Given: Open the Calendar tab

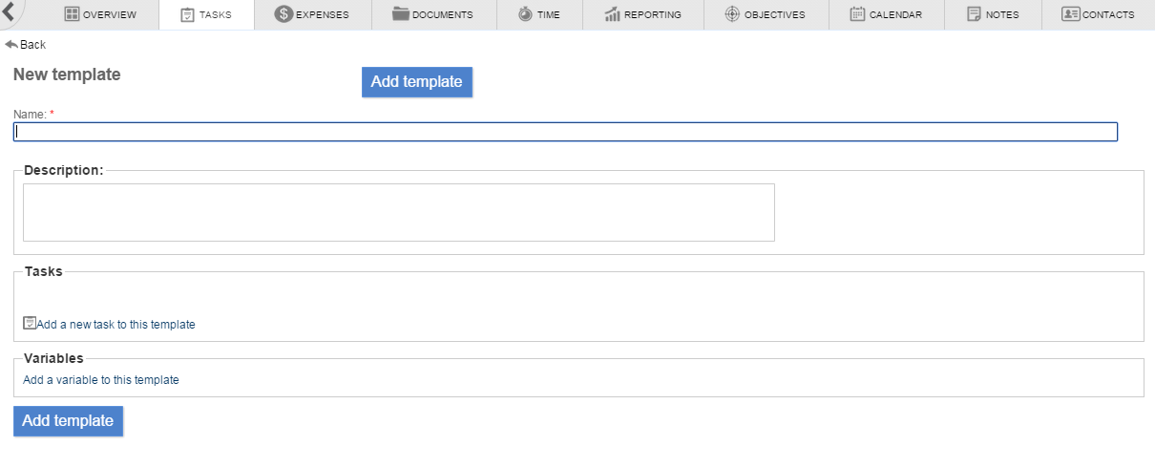Looking at the screenshot, I should 894,14.
